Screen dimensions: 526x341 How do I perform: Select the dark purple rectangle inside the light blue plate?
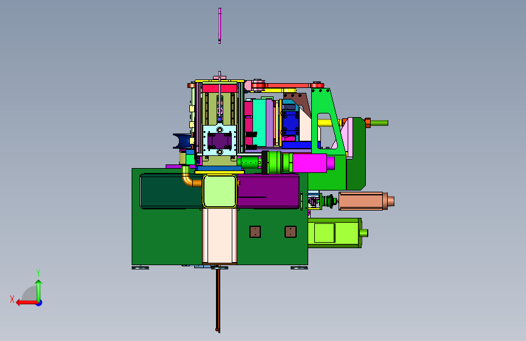[220, 141]
